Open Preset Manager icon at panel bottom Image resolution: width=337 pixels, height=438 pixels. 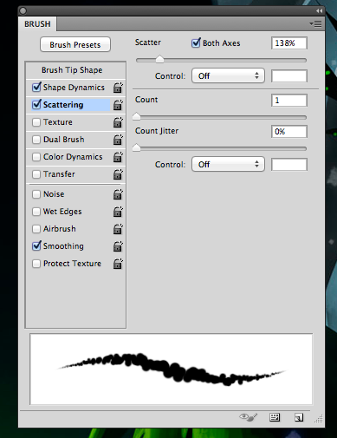275,417
